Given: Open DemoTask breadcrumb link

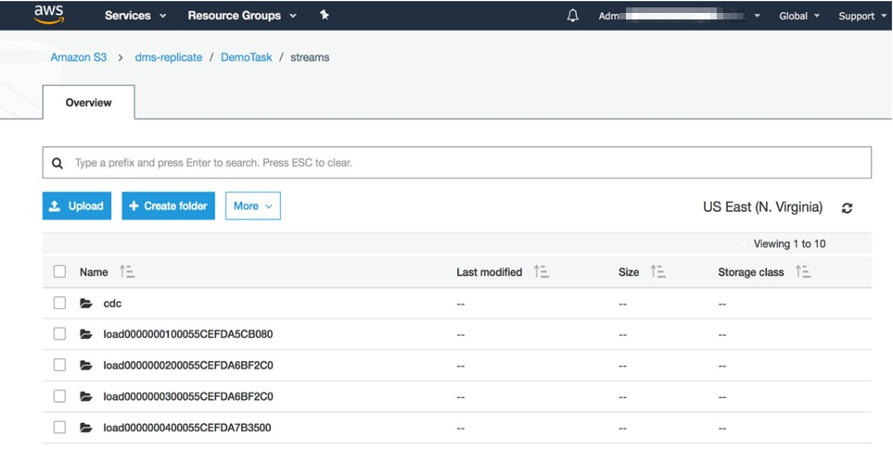Looking at the screenshot, I should [x=247, y=57].
